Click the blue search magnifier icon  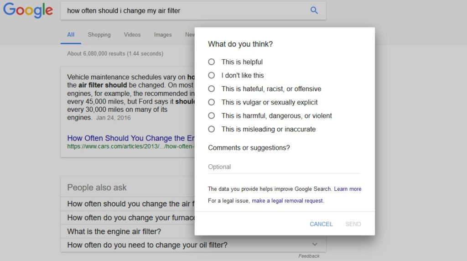[314, 10]
